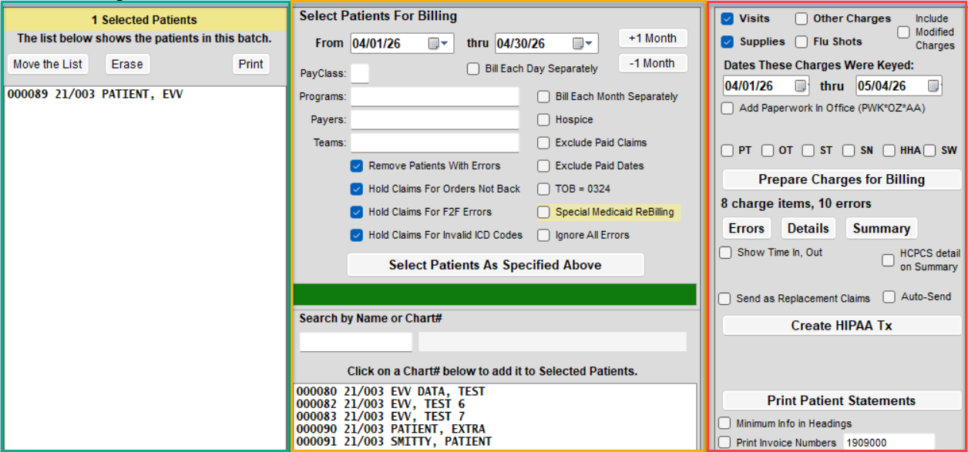968x452 pixels.
Task: Click the Teams input field
Action: click(x=435, y=142)
